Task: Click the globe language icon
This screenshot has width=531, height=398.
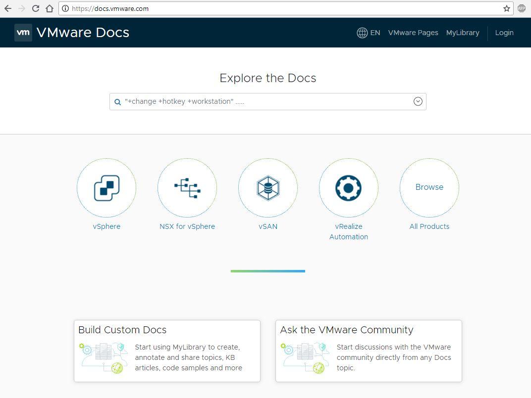Action: [x=362, y=33]
